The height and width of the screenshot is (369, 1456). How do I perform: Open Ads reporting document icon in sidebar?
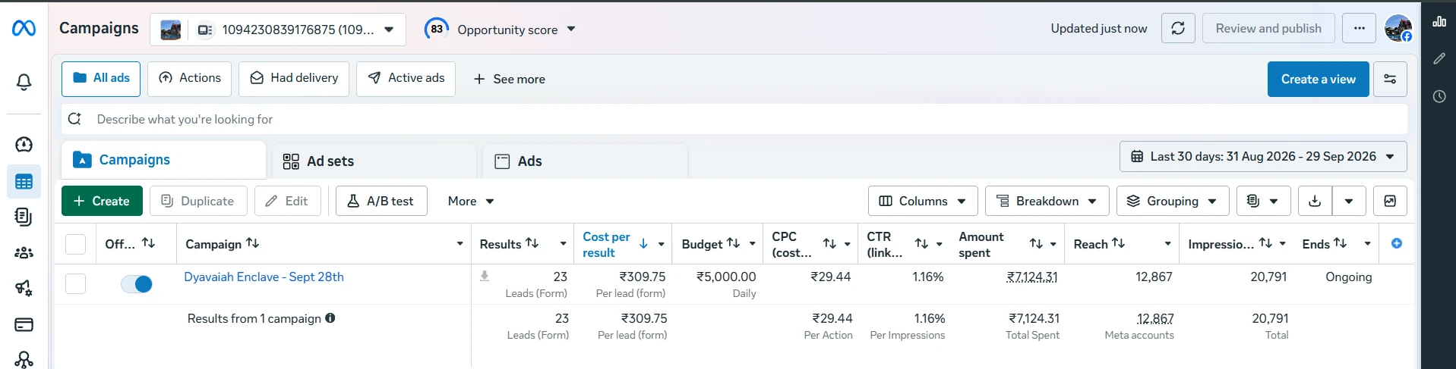24,217
